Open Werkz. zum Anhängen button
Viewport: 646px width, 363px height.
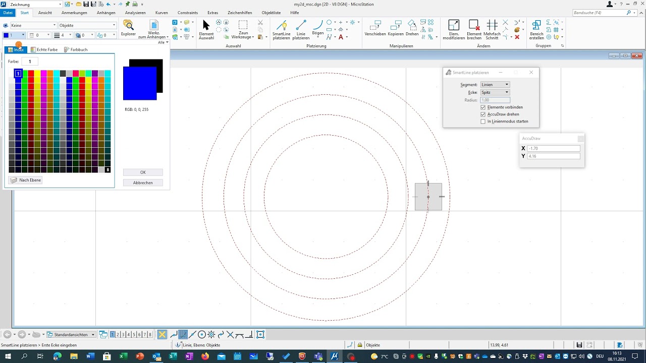pyautogui.click(x=153, y=29)
